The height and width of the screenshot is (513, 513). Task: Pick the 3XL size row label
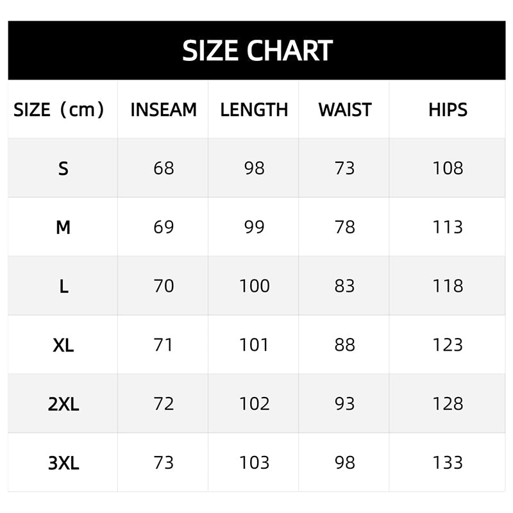click(63, 463)
